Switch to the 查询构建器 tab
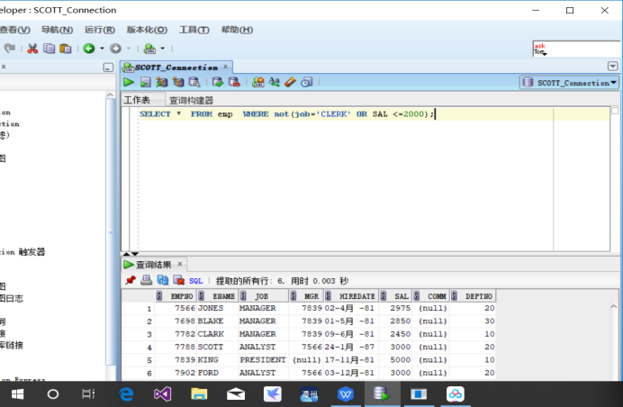This screenshot has width=623, height=407. coord(191,100)
